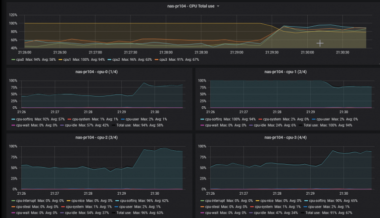
Task: Click the 21:30:00 gridline in the total use graph
Action: click(x=307, y=32)
